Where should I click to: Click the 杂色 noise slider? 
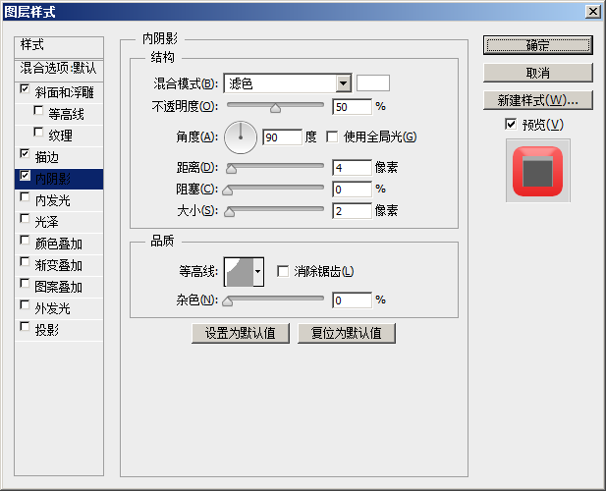click(274, 300)
